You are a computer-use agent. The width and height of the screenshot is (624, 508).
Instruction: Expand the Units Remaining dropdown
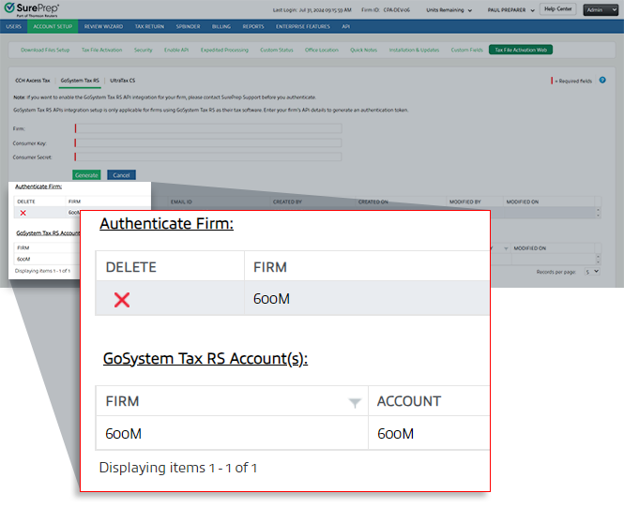point(449,10)
